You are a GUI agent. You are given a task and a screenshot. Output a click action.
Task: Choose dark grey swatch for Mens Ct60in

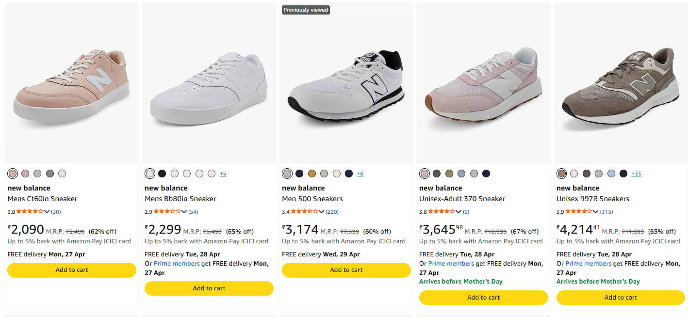tap(50, 174)
